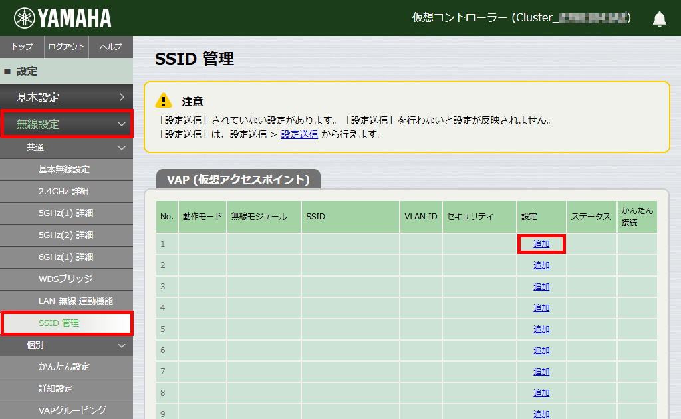
Task: Open the notification bell icon
Action: [659, 19]
